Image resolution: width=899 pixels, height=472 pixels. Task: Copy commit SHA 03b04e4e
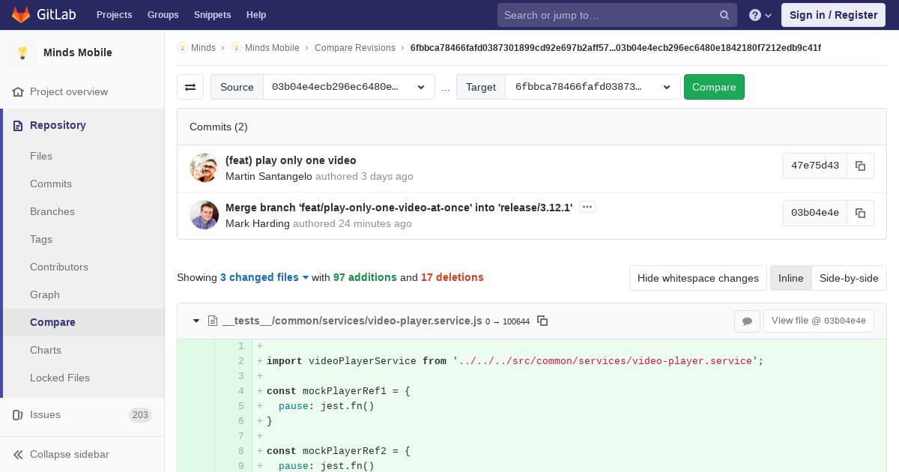pyautogui.click(x=860, y=213)
